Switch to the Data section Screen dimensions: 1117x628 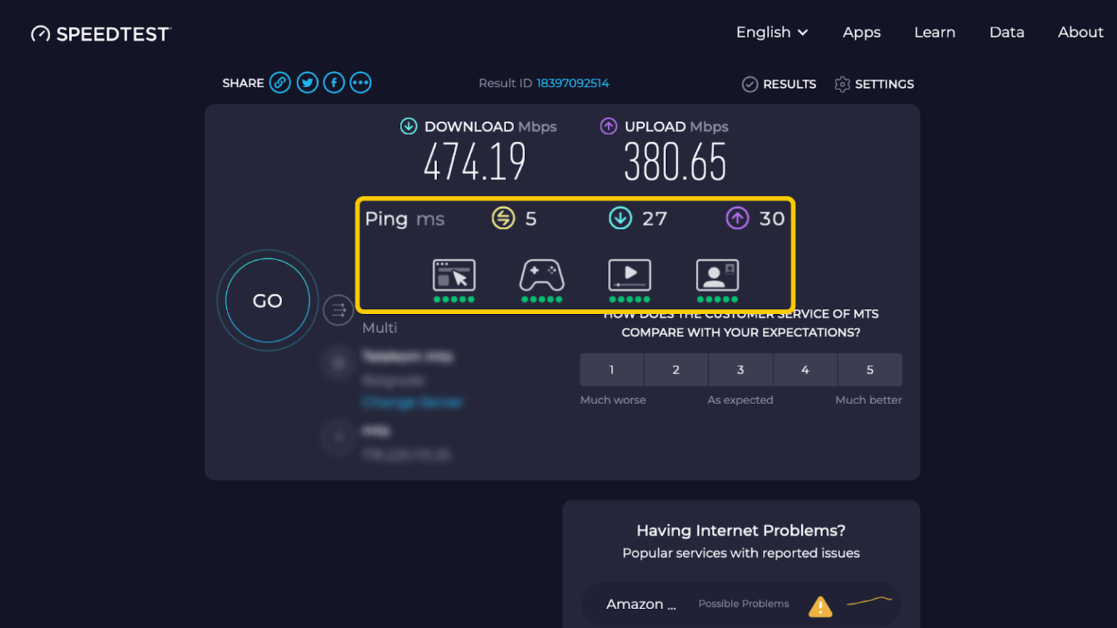pyautogui.click(x=1006, y=32)
